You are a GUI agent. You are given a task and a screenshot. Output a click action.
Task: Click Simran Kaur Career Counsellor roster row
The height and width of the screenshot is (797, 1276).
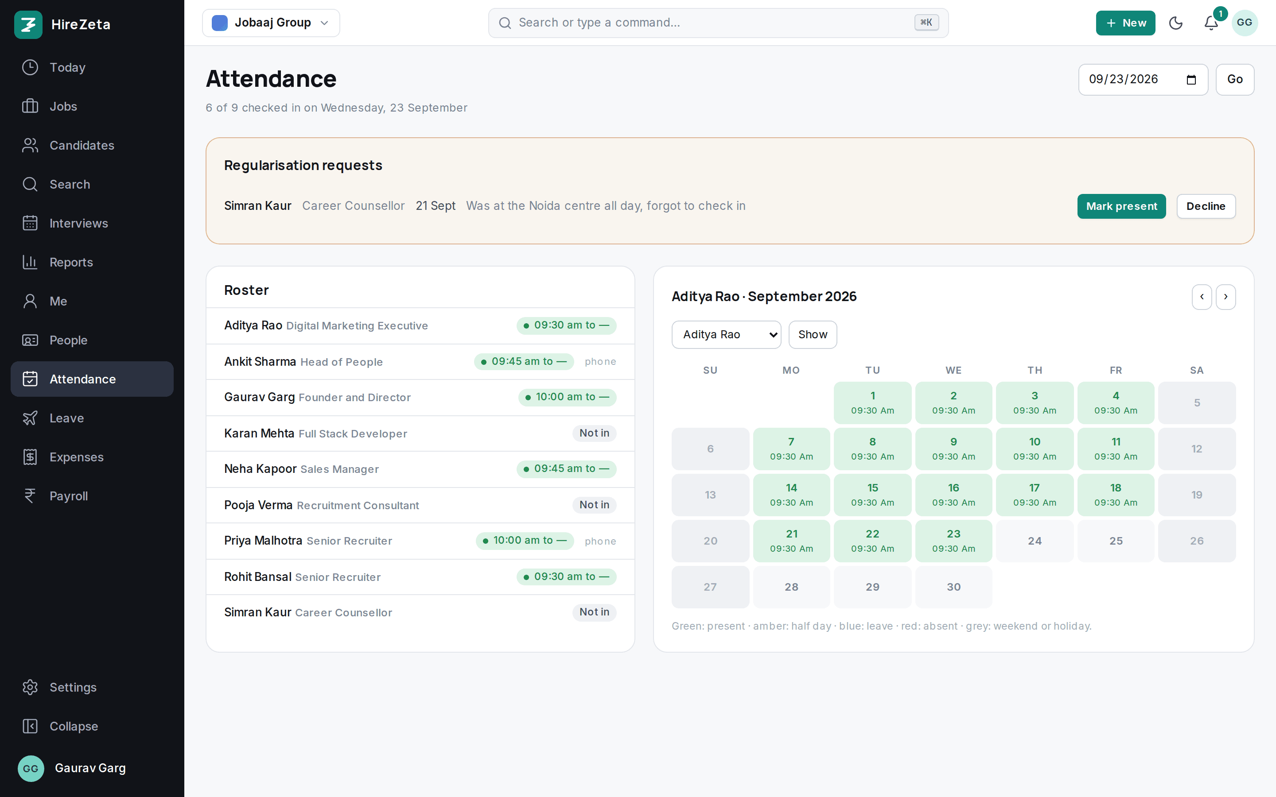[420, 612]
